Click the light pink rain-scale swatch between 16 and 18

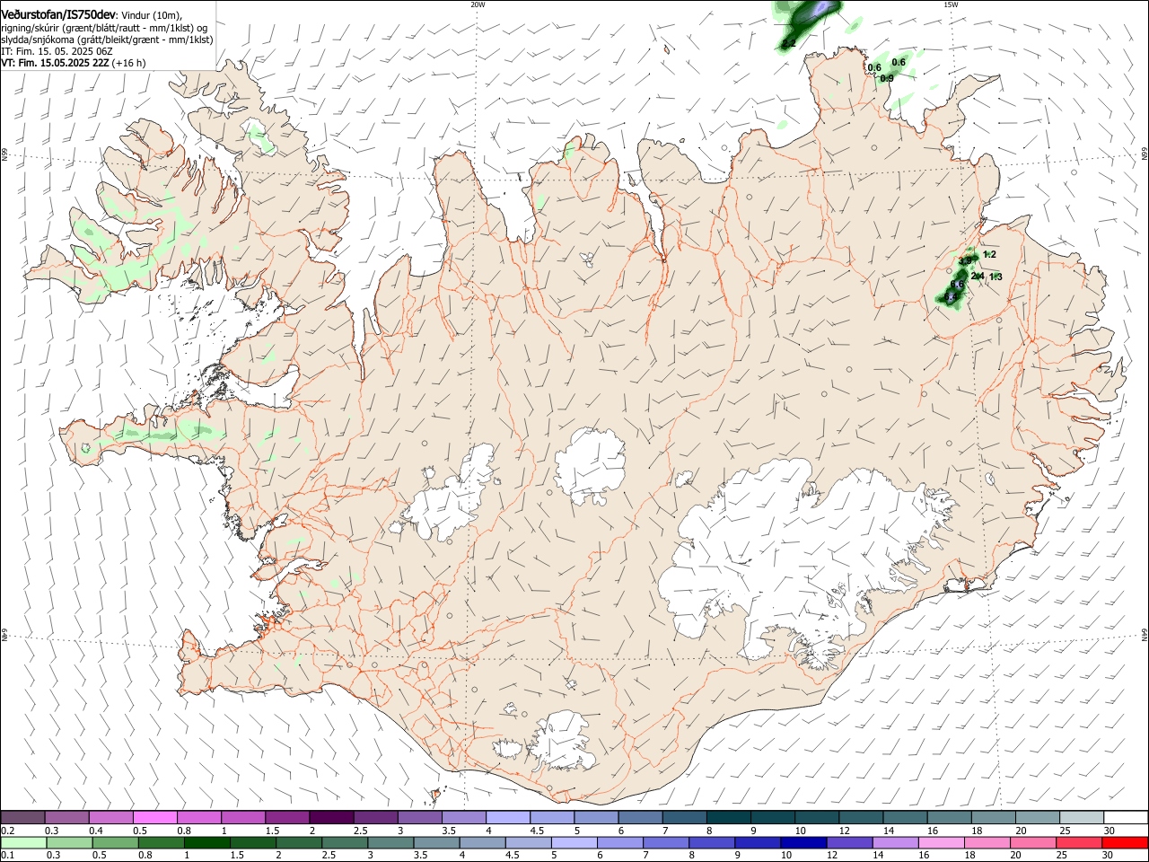940,842
